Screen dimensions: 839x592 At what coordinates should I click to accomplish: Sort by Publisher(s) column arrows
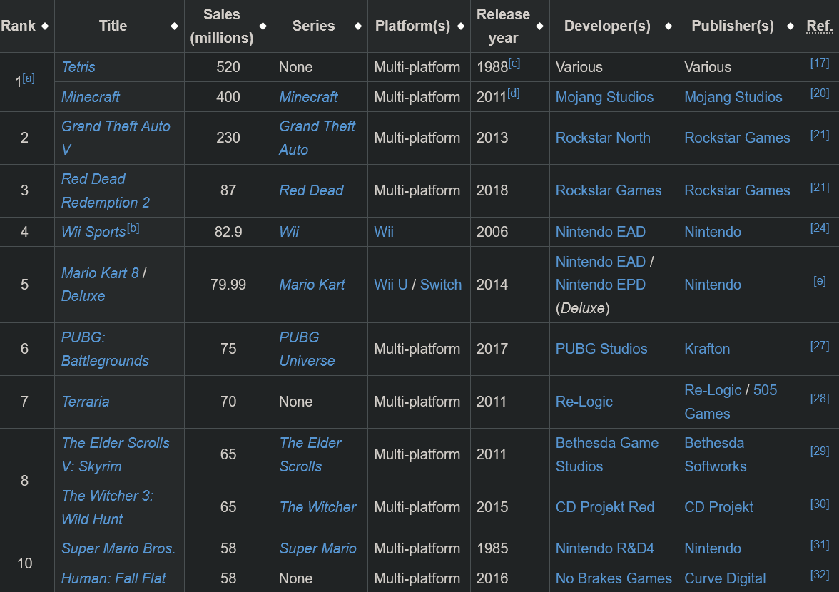point(790,26)
